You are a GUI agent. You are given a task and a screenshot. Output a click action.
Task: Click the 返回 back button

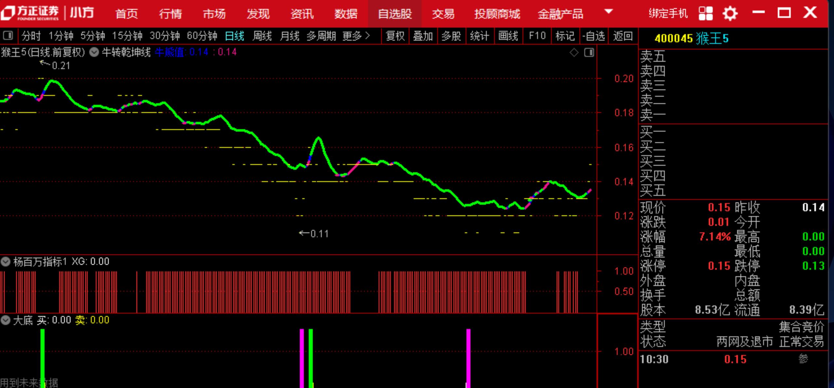(x=623, y=36)
